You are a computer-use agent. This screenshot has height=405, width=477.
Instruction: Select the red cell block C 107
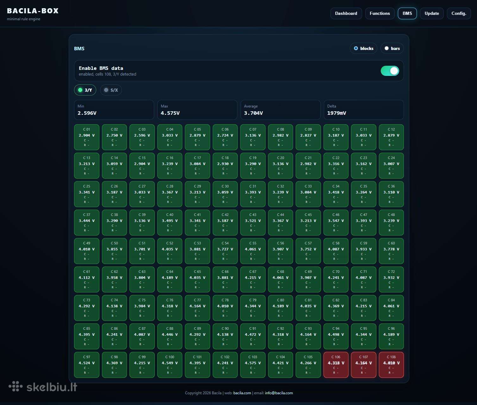pyautogui.click(x=364, y=365)
